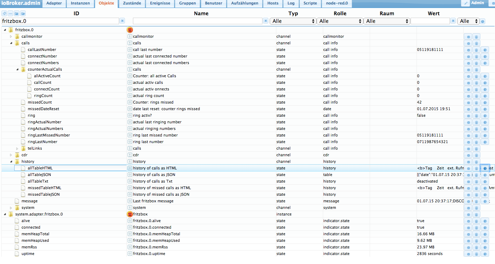
Task: Click the Wert filter input field
Action: click(x=430, y=21)
